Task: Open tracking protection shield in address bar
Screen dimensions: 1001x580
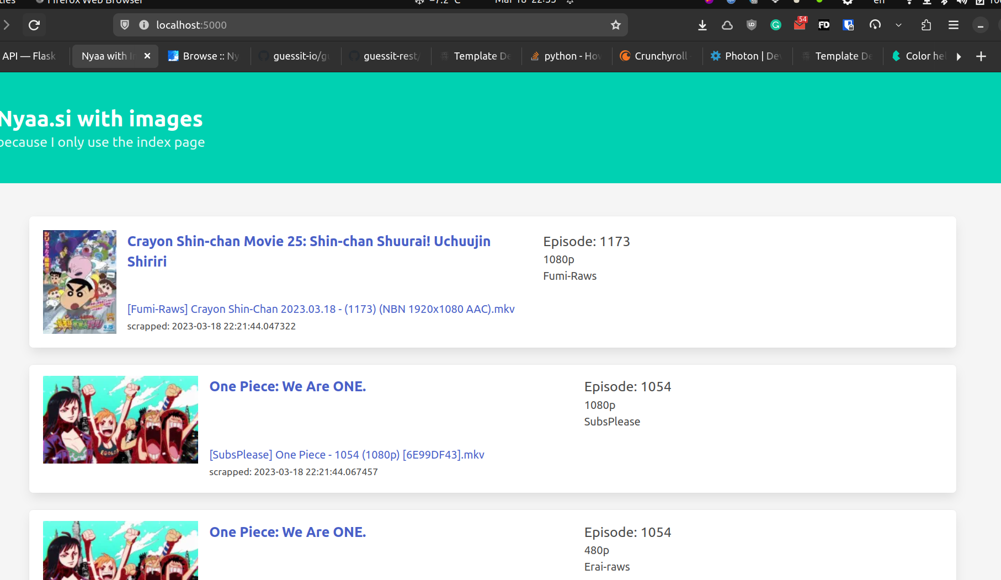Action: 125,25
